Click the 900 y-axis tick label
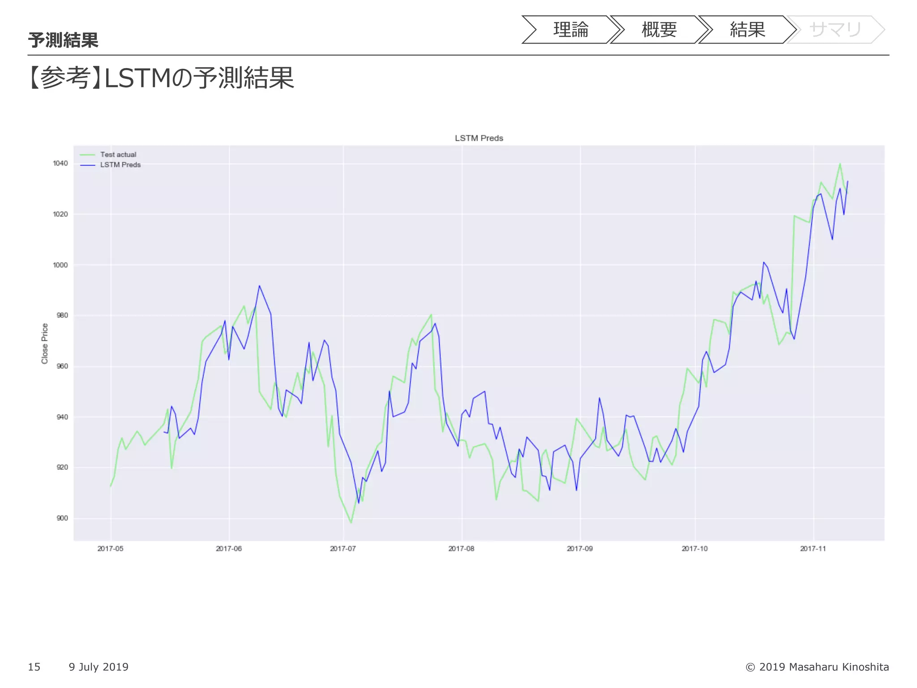This screenshot has width=917, height=688. (62, 518)
